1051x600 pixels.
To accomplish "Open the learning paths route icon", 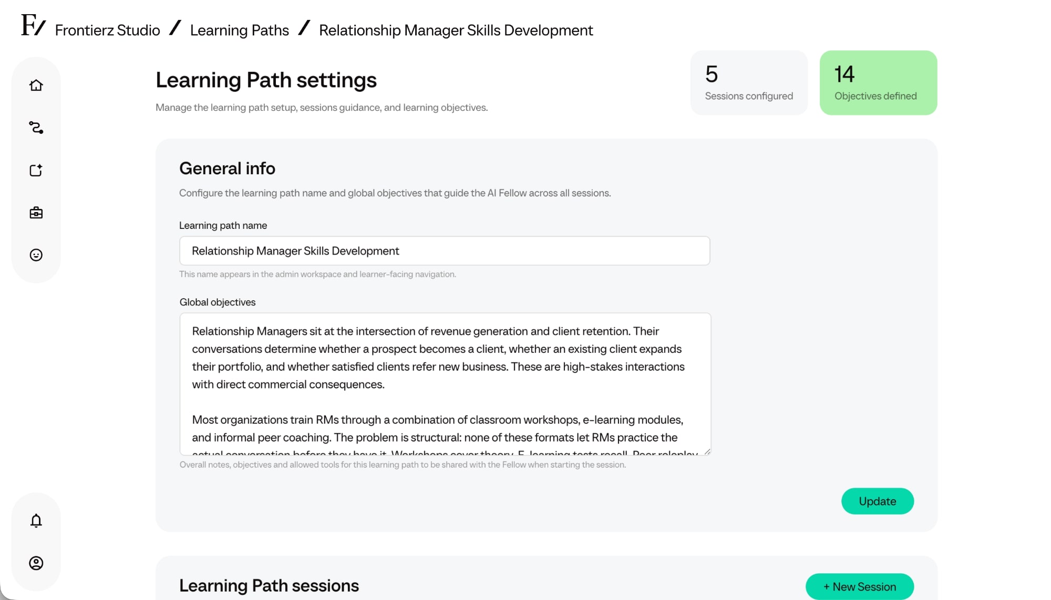I will [x=36, y=128].
